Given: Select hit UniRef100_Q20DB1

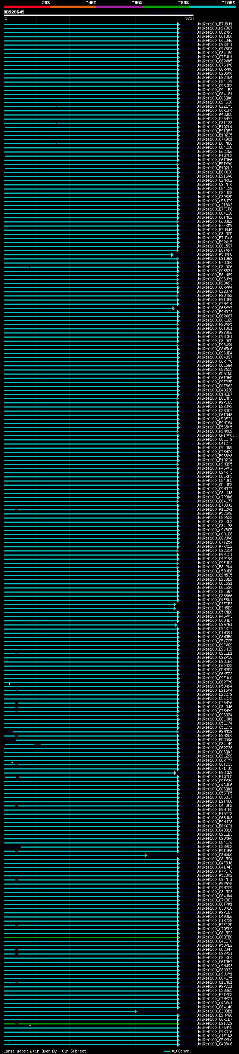Looking at the screenshot, I should pos(214,1011).
